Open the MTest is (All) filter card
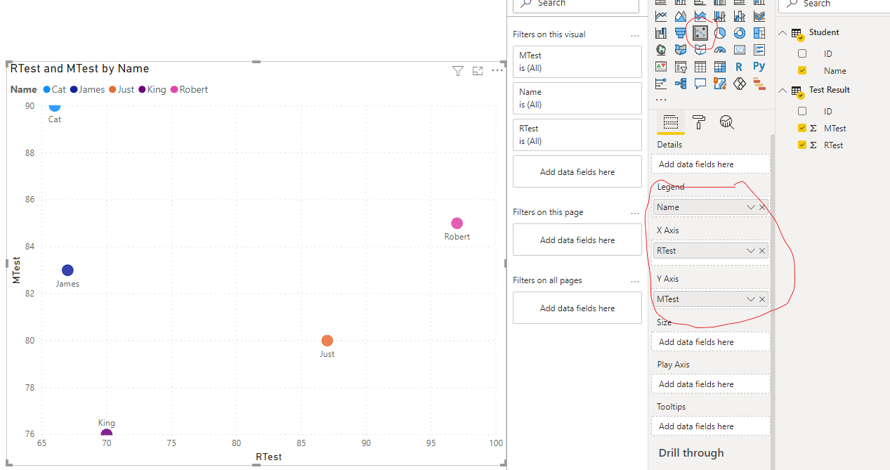The image size is (890, 470). click(577, 62)
